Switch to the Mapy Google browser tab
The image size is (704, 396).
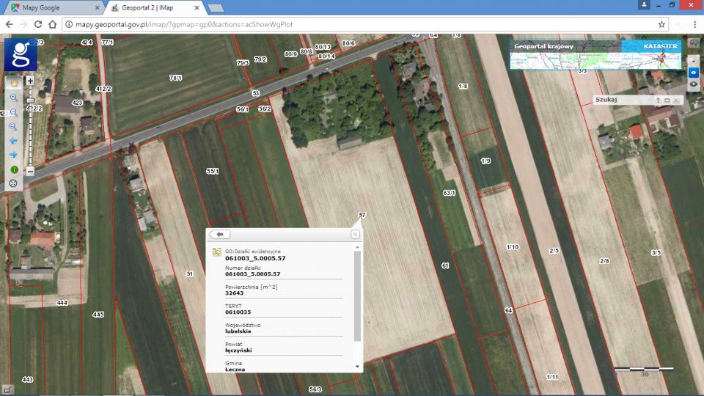pos(51,7)
